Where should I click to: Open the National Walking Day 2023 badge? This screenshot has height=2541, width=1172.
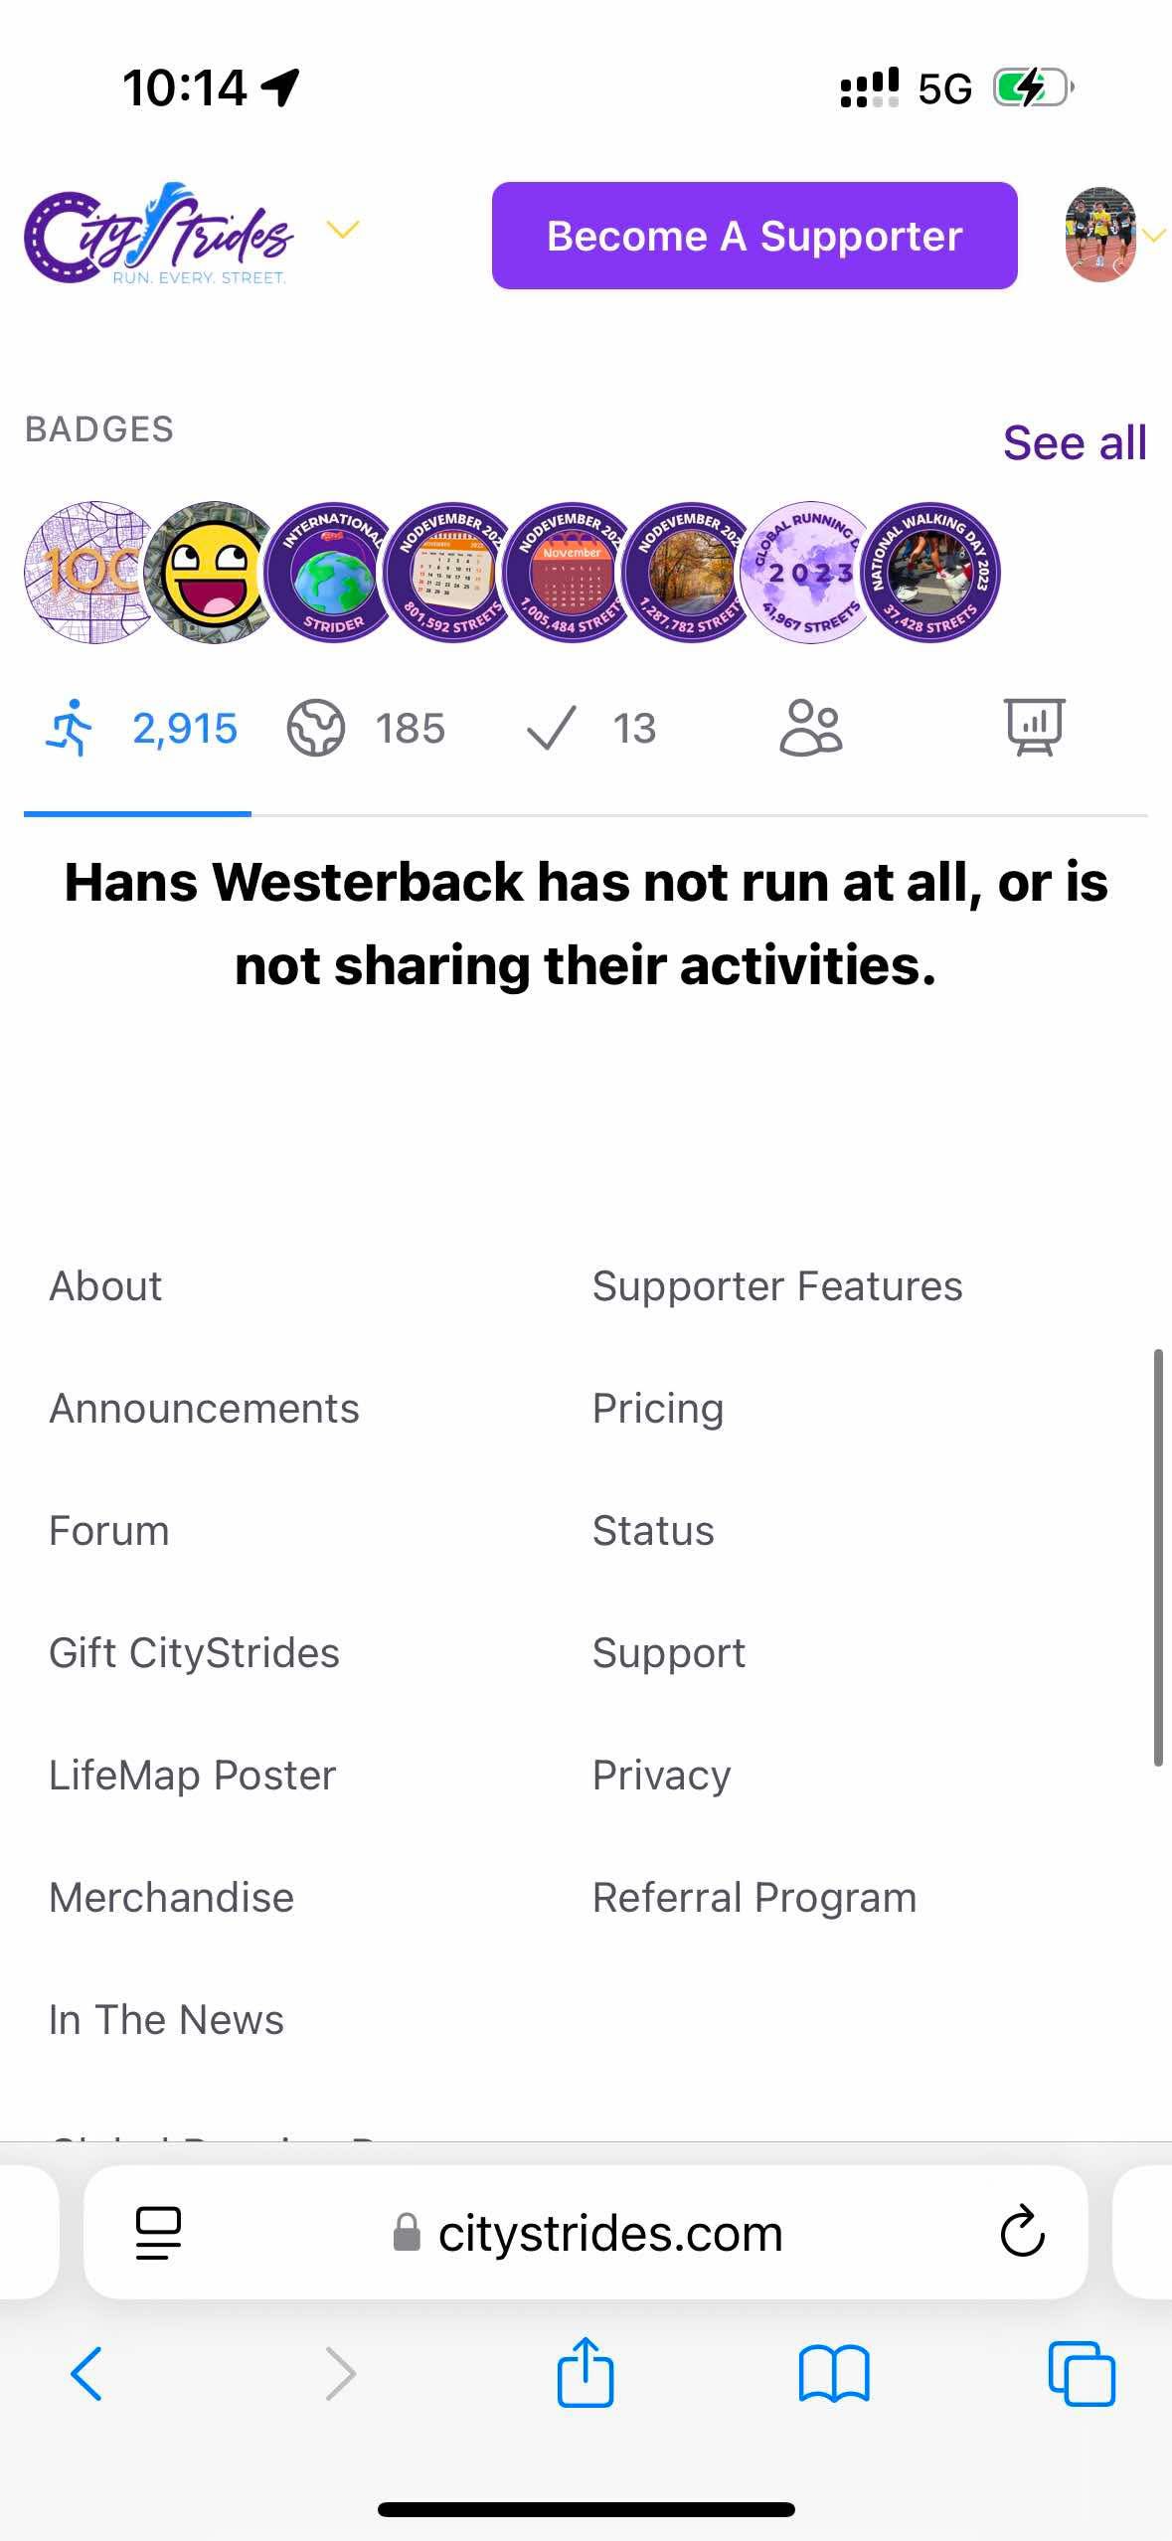click(x=930, y=574)
